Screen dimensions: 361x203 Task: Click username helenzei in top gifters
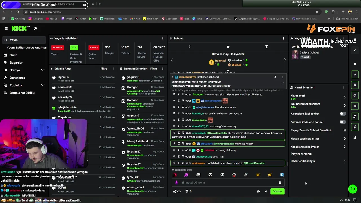coord(221,61)
